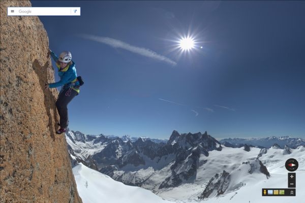This screenshot has height=203, width=305.
Task: Click the black chalk bag on climber
Action: click(x=80, y=81)
